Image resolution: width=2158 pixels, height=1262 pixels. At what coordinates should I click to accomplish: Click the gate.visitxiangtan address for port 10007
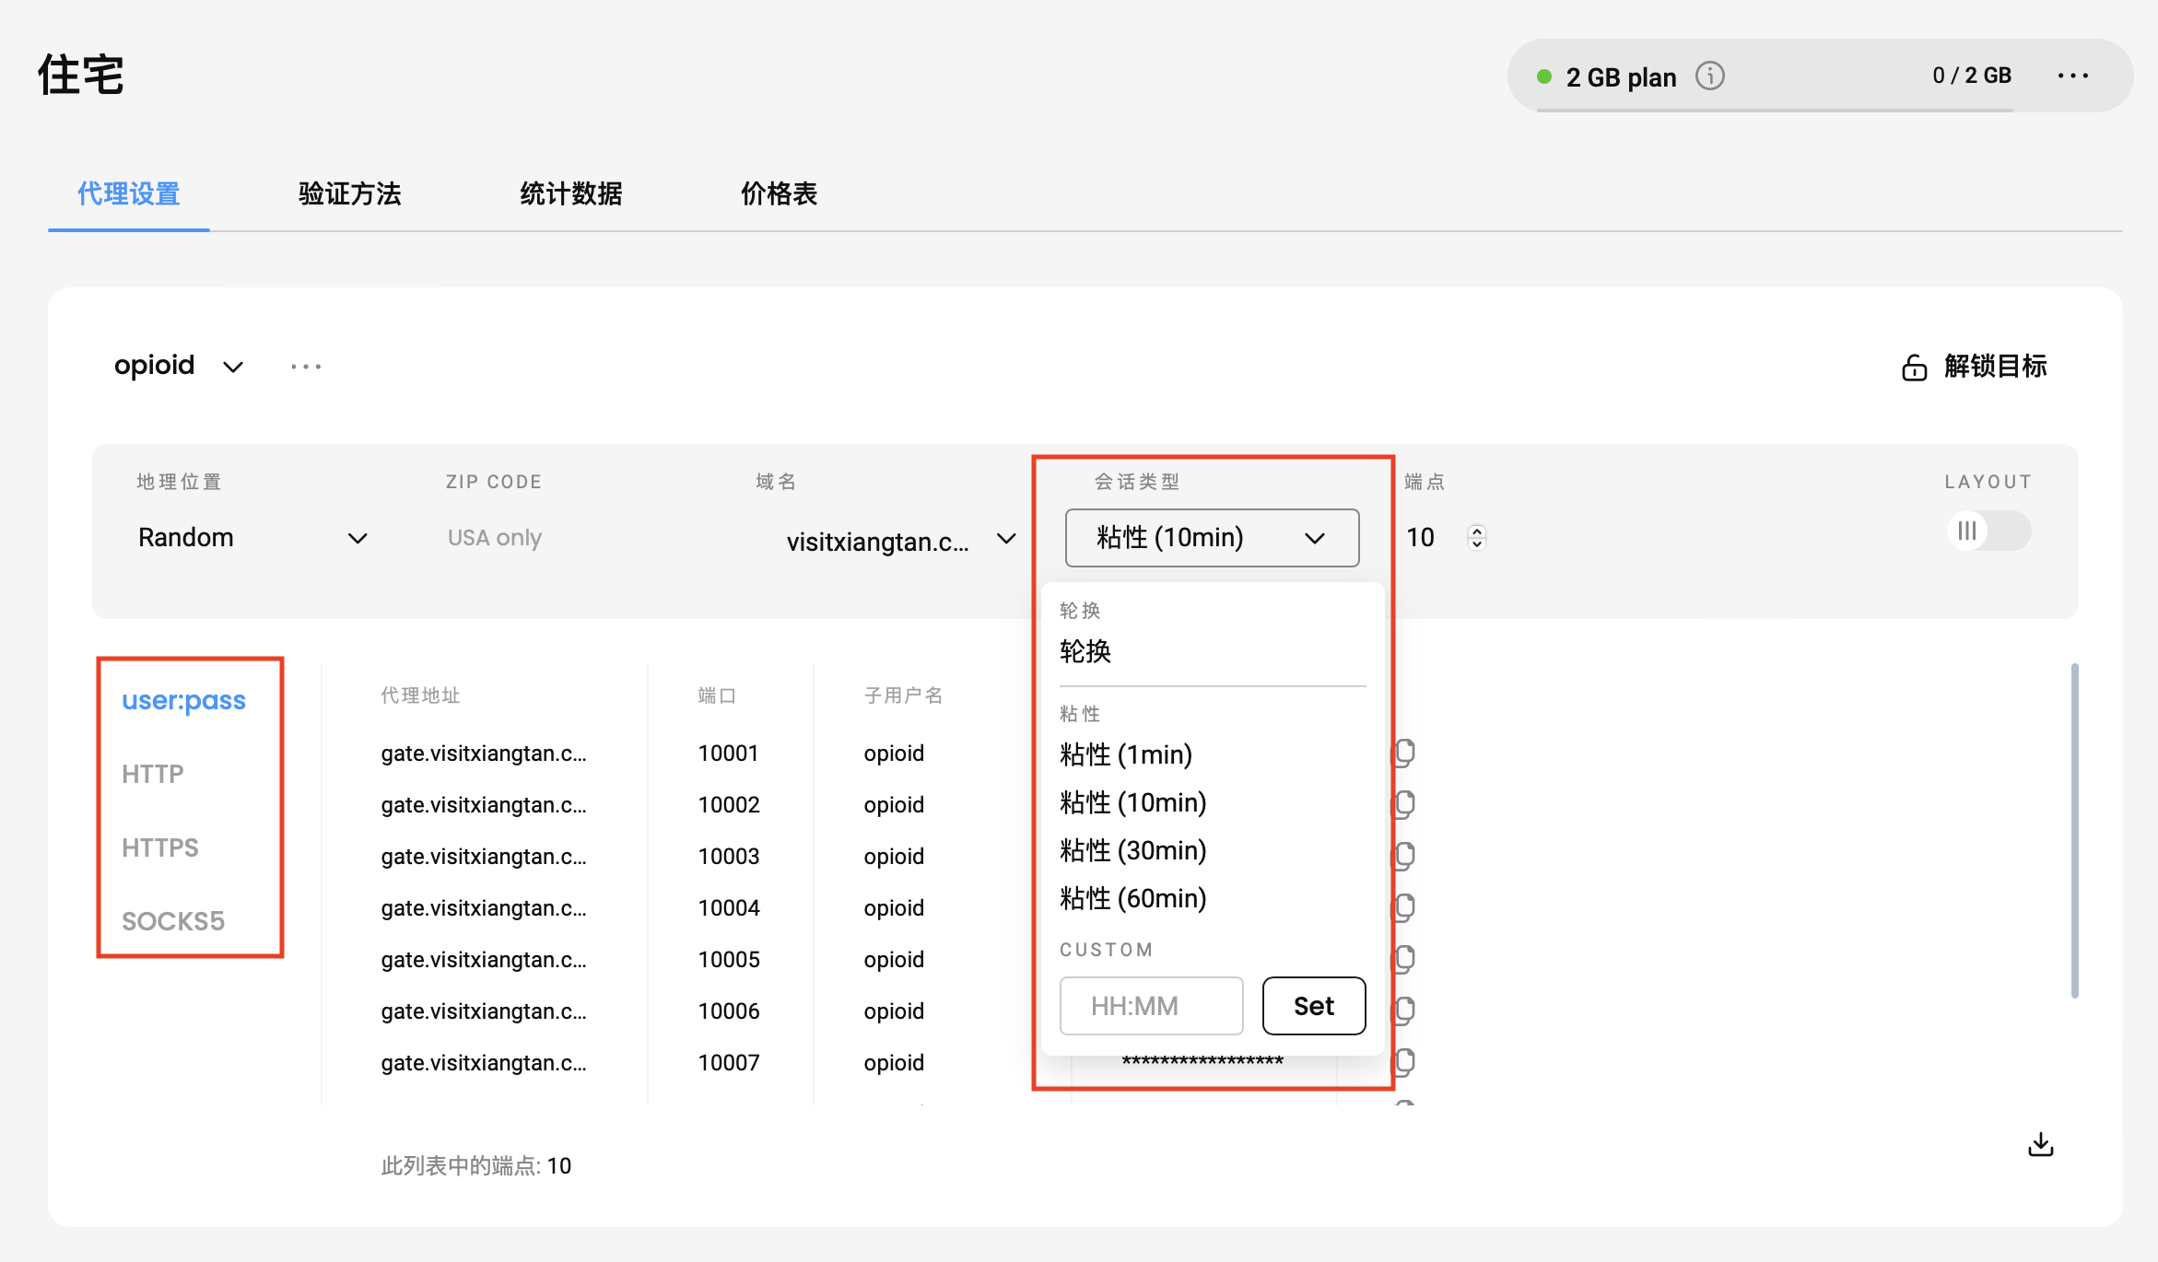point(484,1063)
